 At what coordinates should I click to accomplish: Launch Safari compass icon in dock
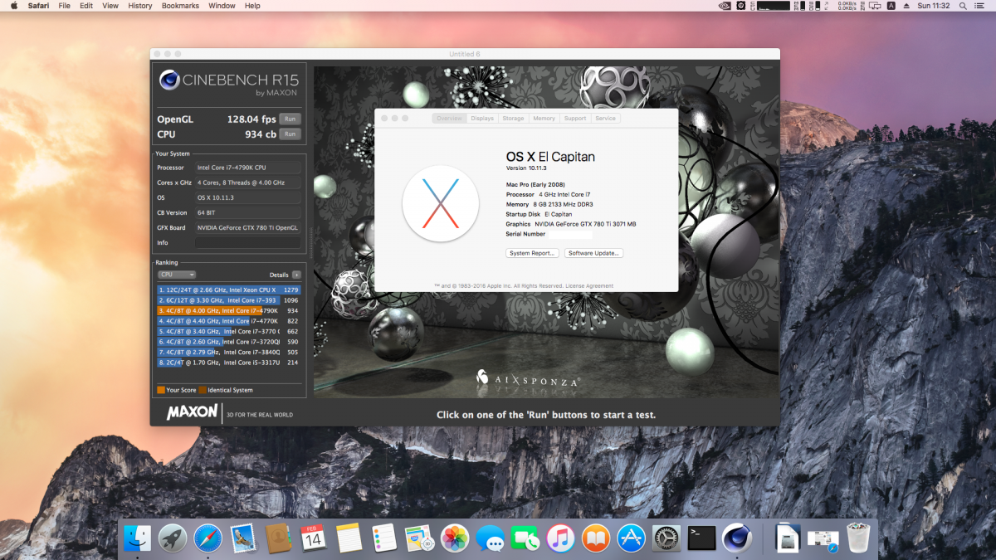click(207, 538)
